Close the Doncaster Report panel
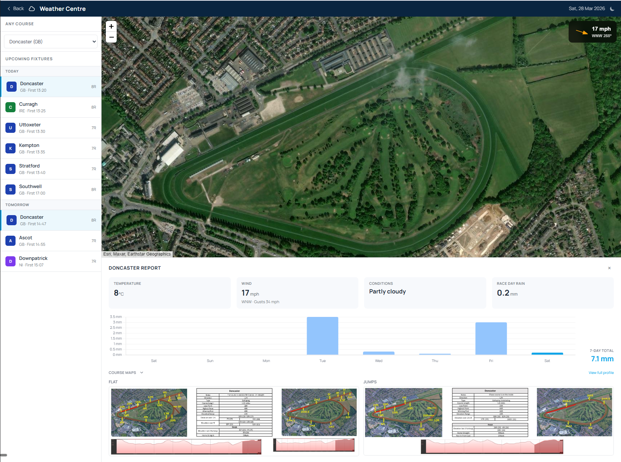This screenshot has width=621, height=462. pyautogui.click(x=609, y=268)
